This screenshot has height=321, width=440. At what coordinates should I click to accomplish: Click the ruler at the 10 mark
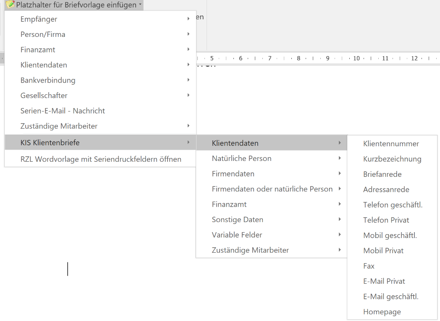356,58
